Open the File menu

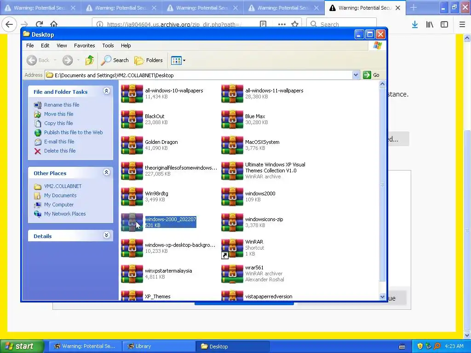click(30, 46)
